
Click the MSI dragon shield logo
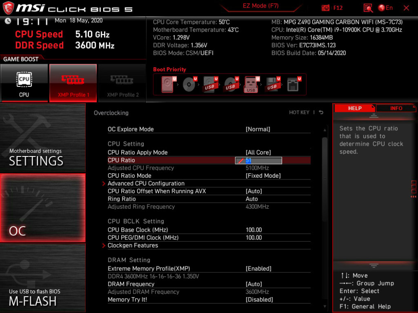point(8,8)
